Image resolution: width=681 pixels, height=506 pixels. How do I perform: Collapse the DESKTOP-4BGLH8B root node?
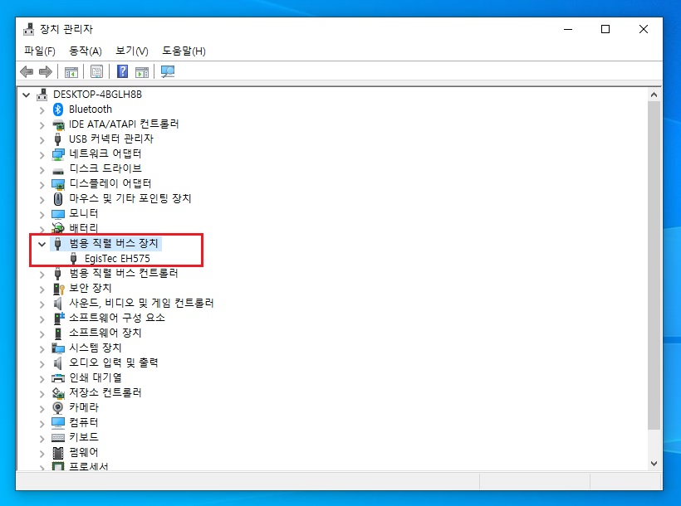26,95
